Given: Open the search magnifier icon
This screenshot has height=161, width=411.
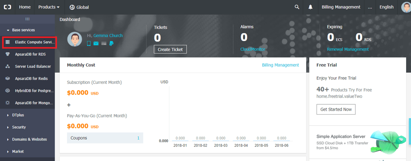Looking at the screenshot, I should pos(297,7).
